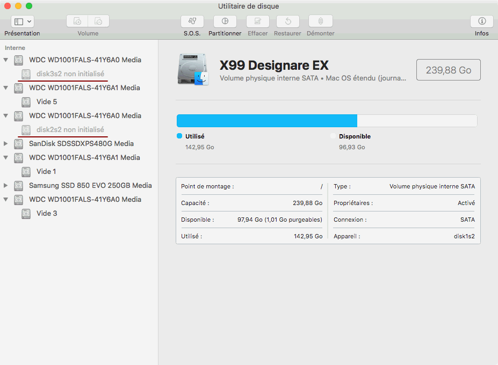Click the disk icon beside Vide 3
This screenshot has width=498, height=365.
click(x=26, y=214)
